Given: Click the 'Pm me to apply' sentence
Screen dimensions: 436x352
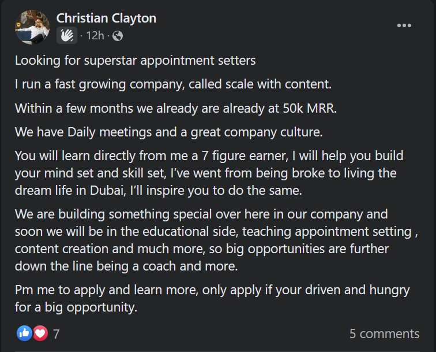Looking at the screenshot, I should coord(212,299).
